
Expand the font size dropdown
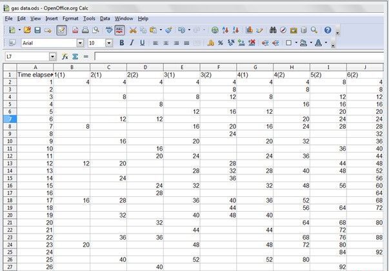(110, 42)
